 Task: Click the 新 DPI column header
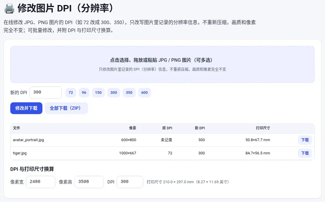(x=200, y=128)
